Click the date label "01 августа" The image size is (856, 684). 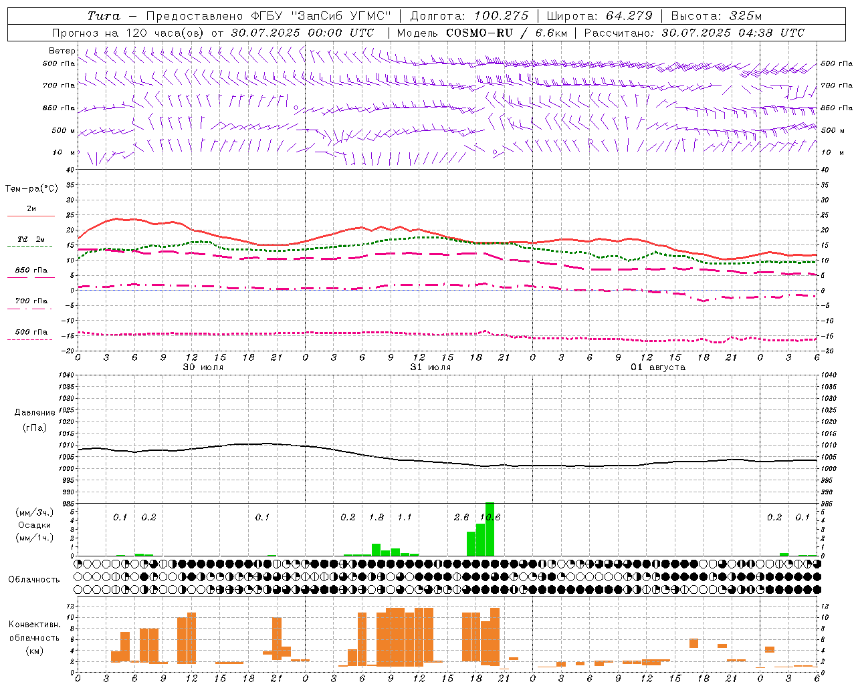click(658, 367)
